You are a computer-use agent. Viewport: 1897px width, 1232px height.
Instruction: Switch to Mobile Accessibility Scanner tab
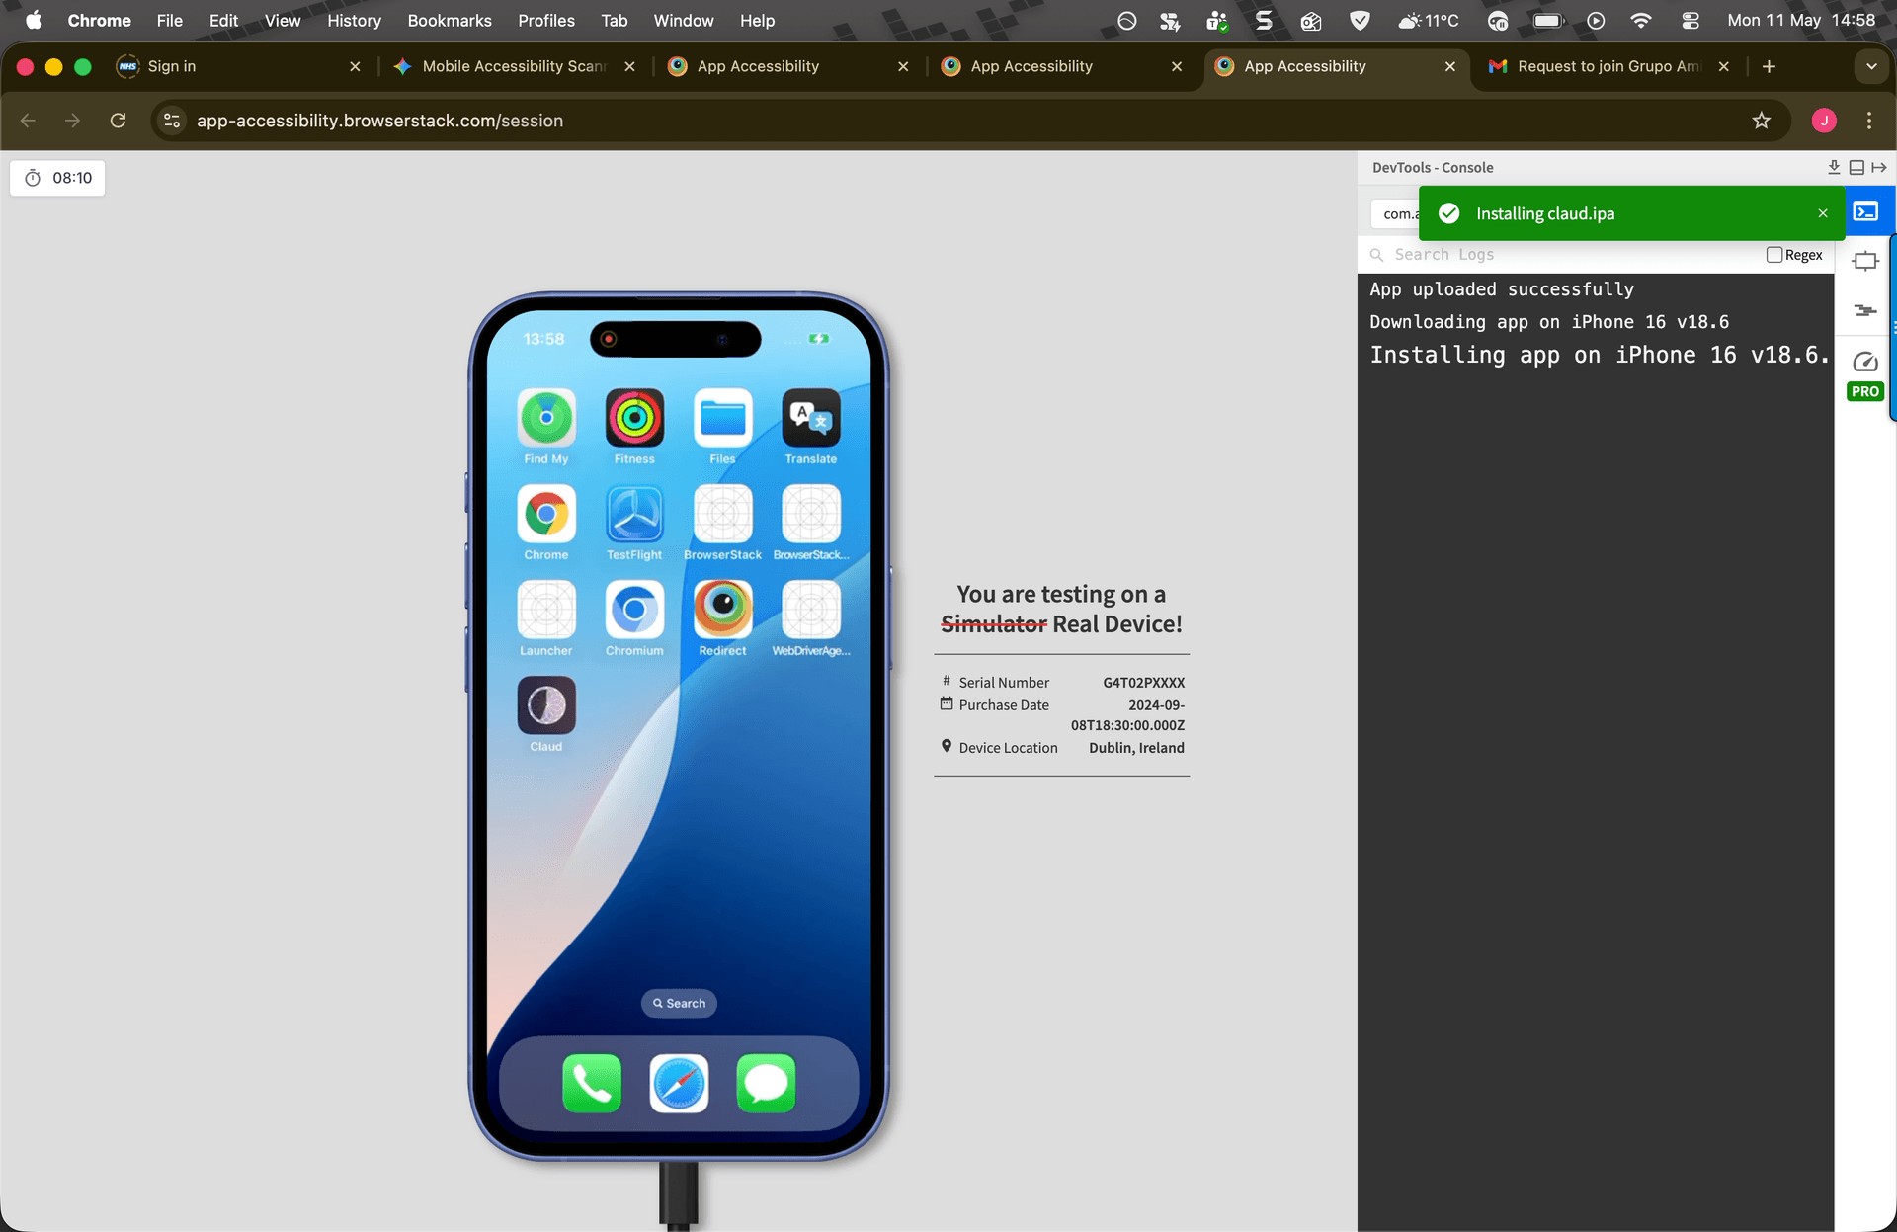click(514, 66)
